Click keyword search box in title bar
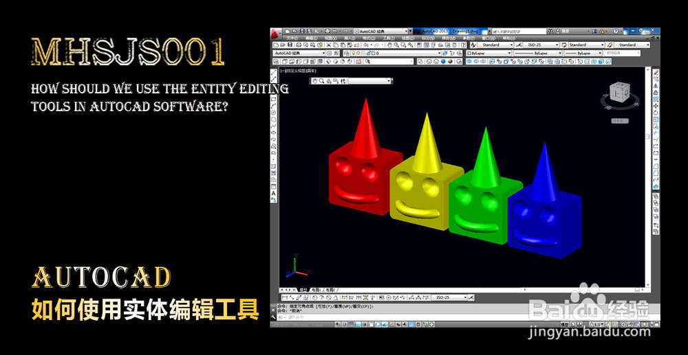 (519, 31)
